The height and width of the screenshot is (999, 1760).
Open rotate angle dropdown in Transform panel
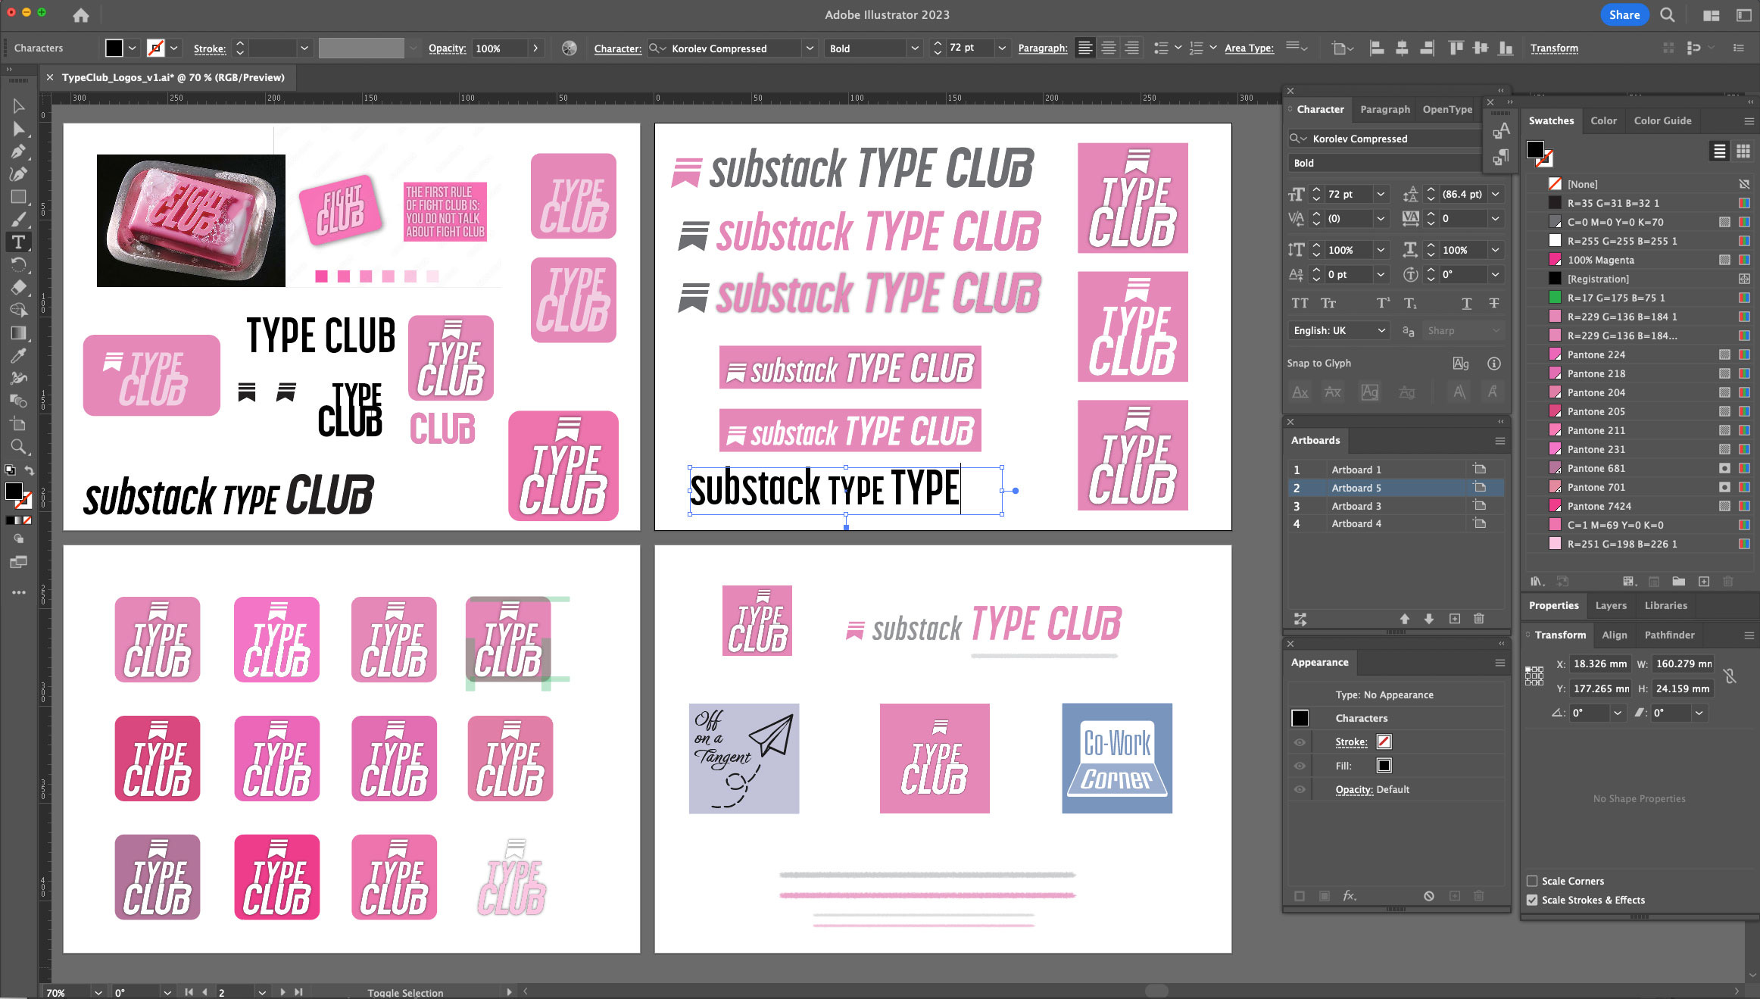(1618, 713)
